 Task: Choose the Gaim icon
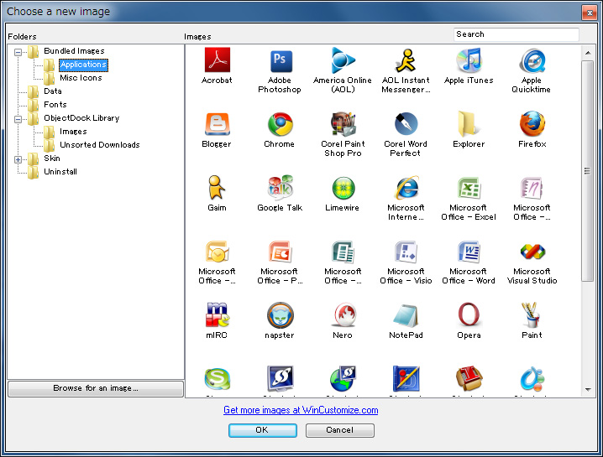[217, 187]
